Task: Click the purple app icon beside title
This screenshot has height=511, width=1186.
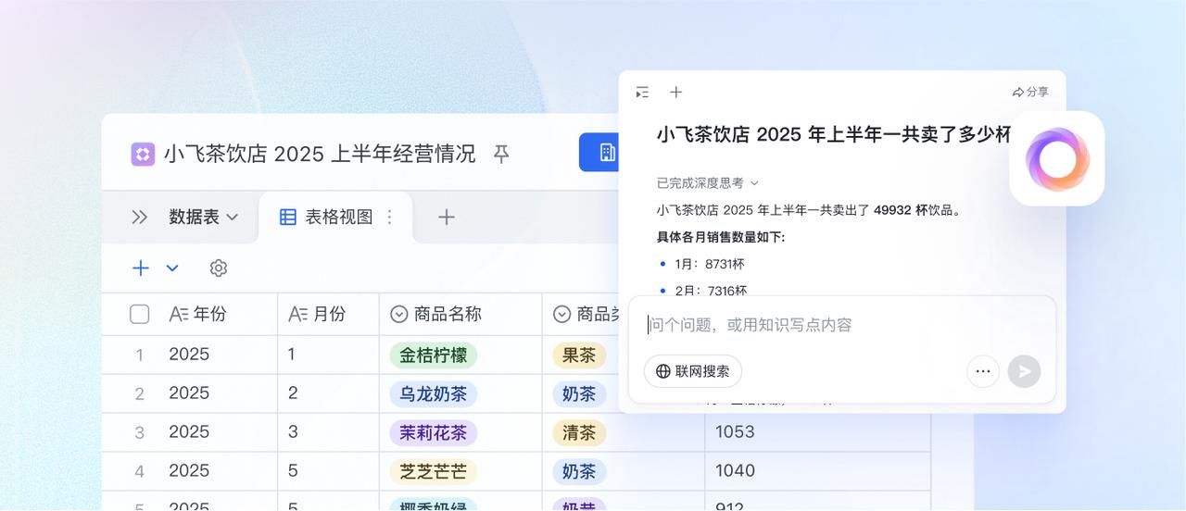Action: 143,154
